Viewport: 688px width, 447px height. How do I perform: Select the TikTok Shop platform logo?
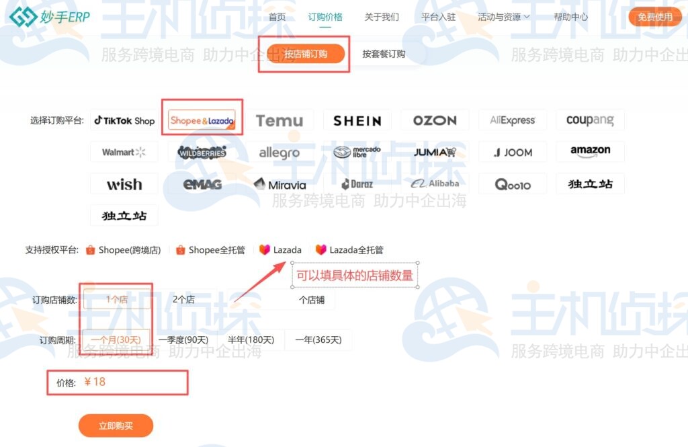(x=124, y=121)
